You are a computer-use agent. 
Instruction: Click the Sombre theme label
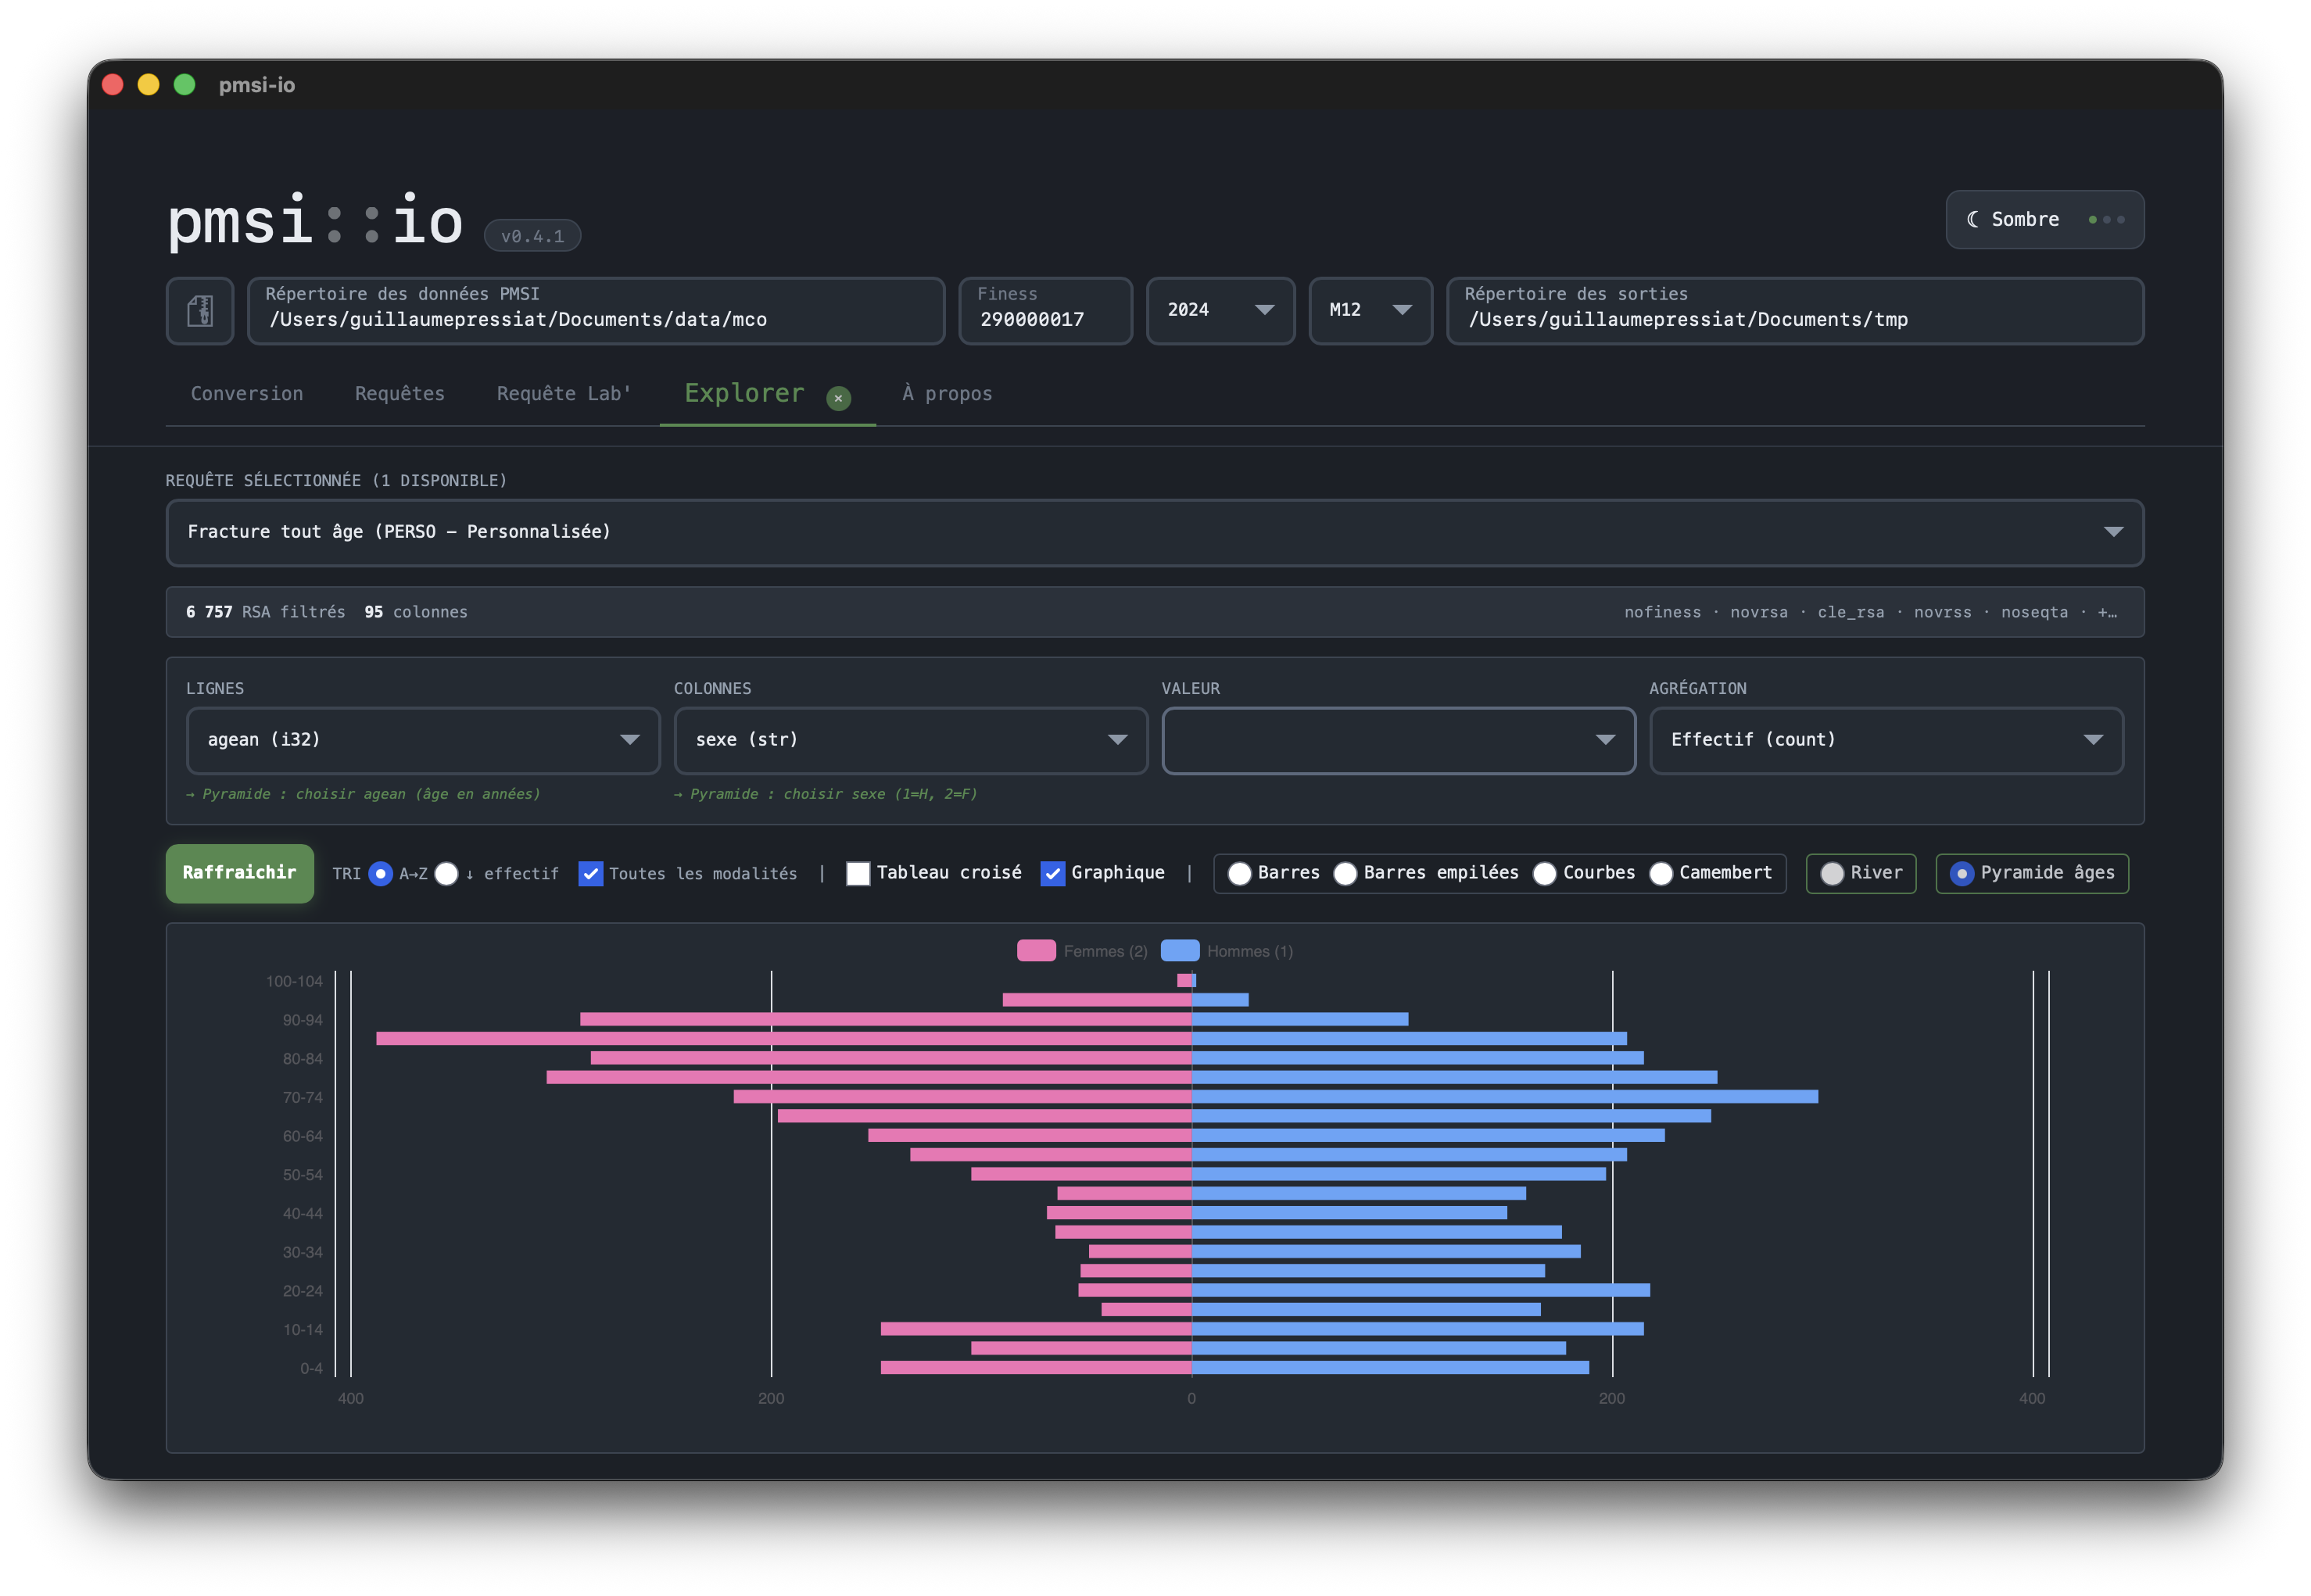click(x=2025, y=219)
